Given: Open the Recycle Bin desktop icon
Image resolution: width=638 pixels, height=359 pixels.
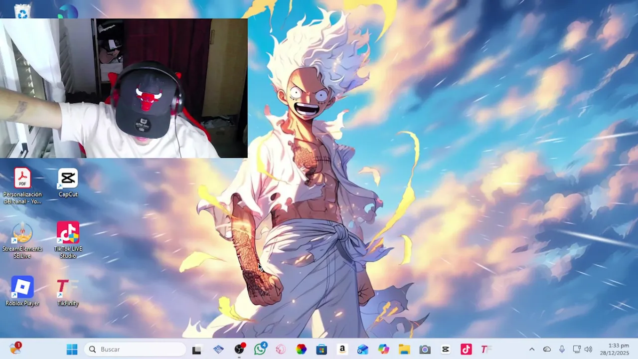Looking at the screenshot, I should pos(22,11).
